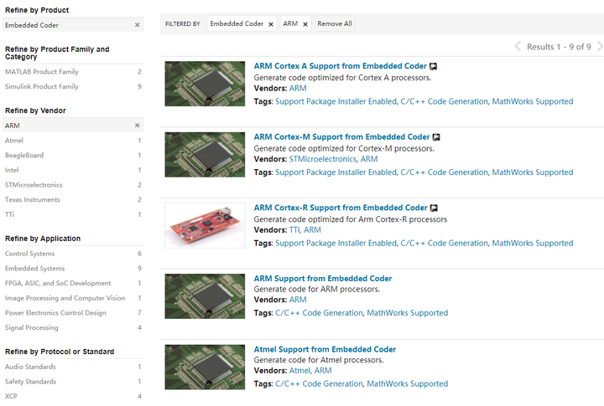Click STMicroelectronics vendor link in Cortex-M result
Viewport: 604px width, 406px height.
point(323,159)
